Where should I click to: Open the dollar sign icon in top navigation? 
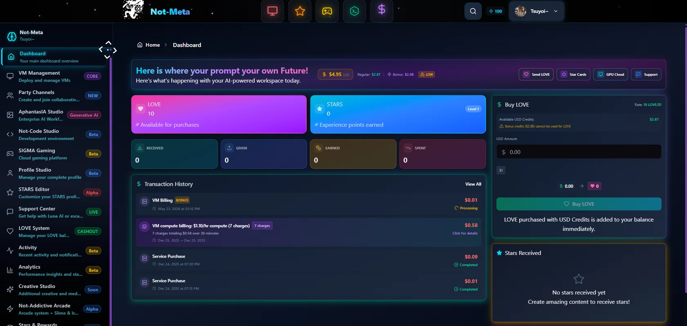pyautogui.click(x=382, y=10)
